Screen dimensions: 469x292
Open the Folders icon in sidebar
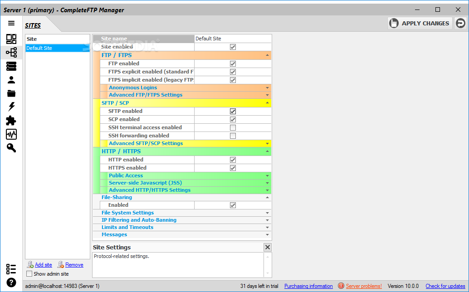(11, 93)
